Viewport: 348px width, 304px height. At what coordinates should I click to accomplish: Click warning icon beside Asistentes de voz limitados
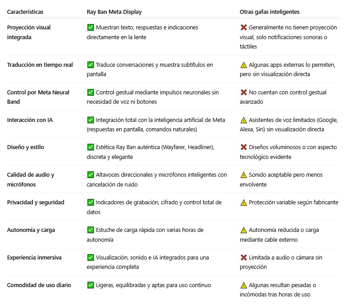[243, 120]
